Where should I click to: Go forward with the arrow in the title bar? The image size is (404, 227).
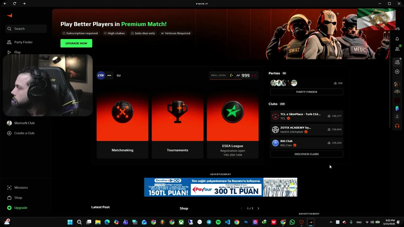(24, 3)
